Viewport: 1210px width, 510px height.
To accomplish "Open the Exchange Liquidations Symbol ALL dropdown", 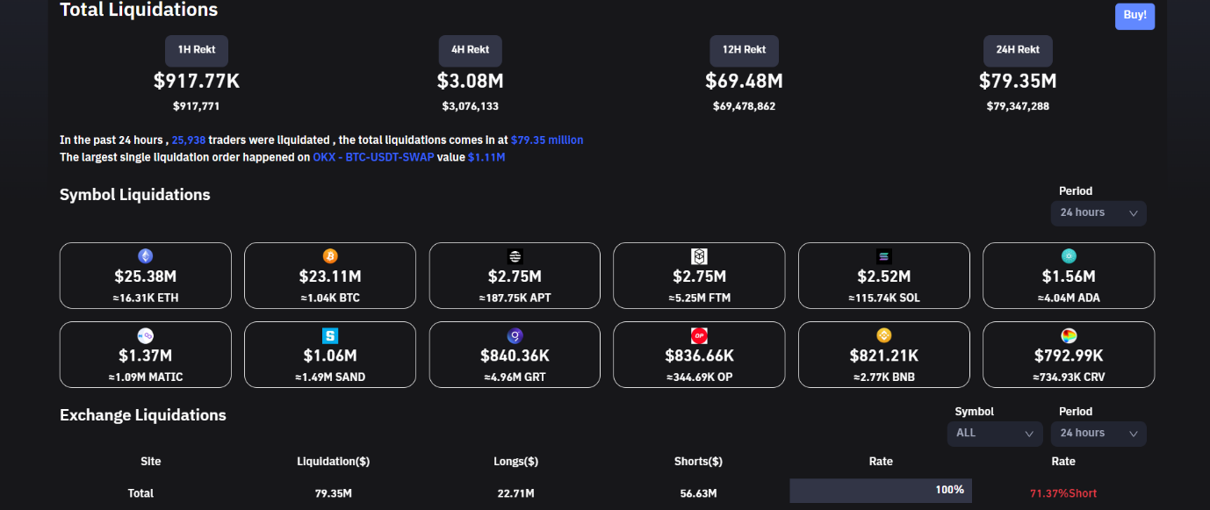I will pos(995,434).
